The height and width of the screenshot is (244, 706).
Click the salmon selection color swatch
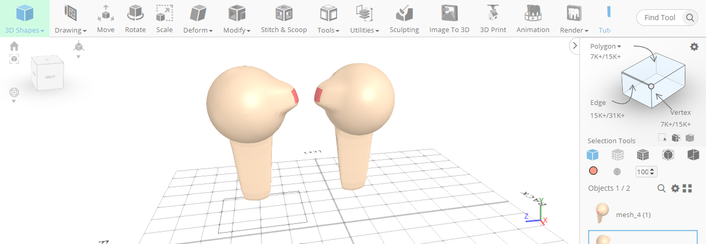593,171
